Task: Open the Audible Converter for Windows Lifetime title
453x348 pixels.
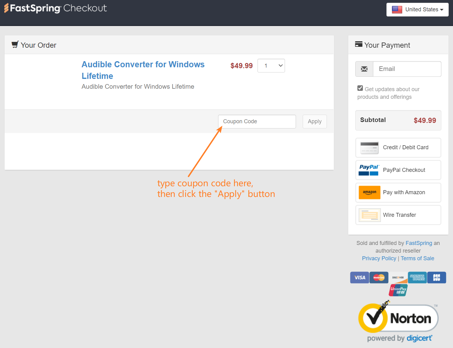Action: click(x=143, y=70)
